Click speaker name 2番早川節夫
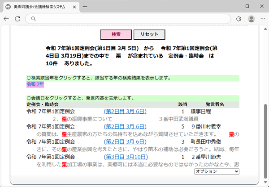The image size is (269, 187). 206,157
